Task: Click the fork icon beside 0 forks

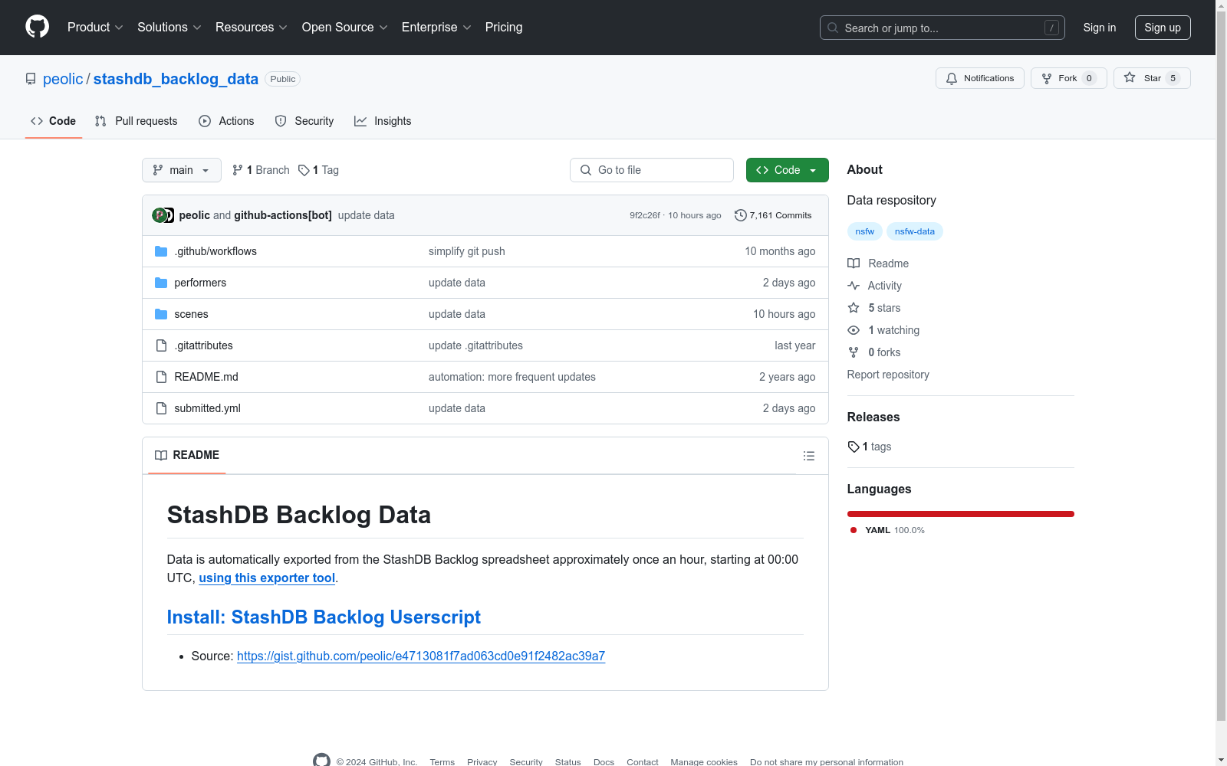Action: coord(854,352)
